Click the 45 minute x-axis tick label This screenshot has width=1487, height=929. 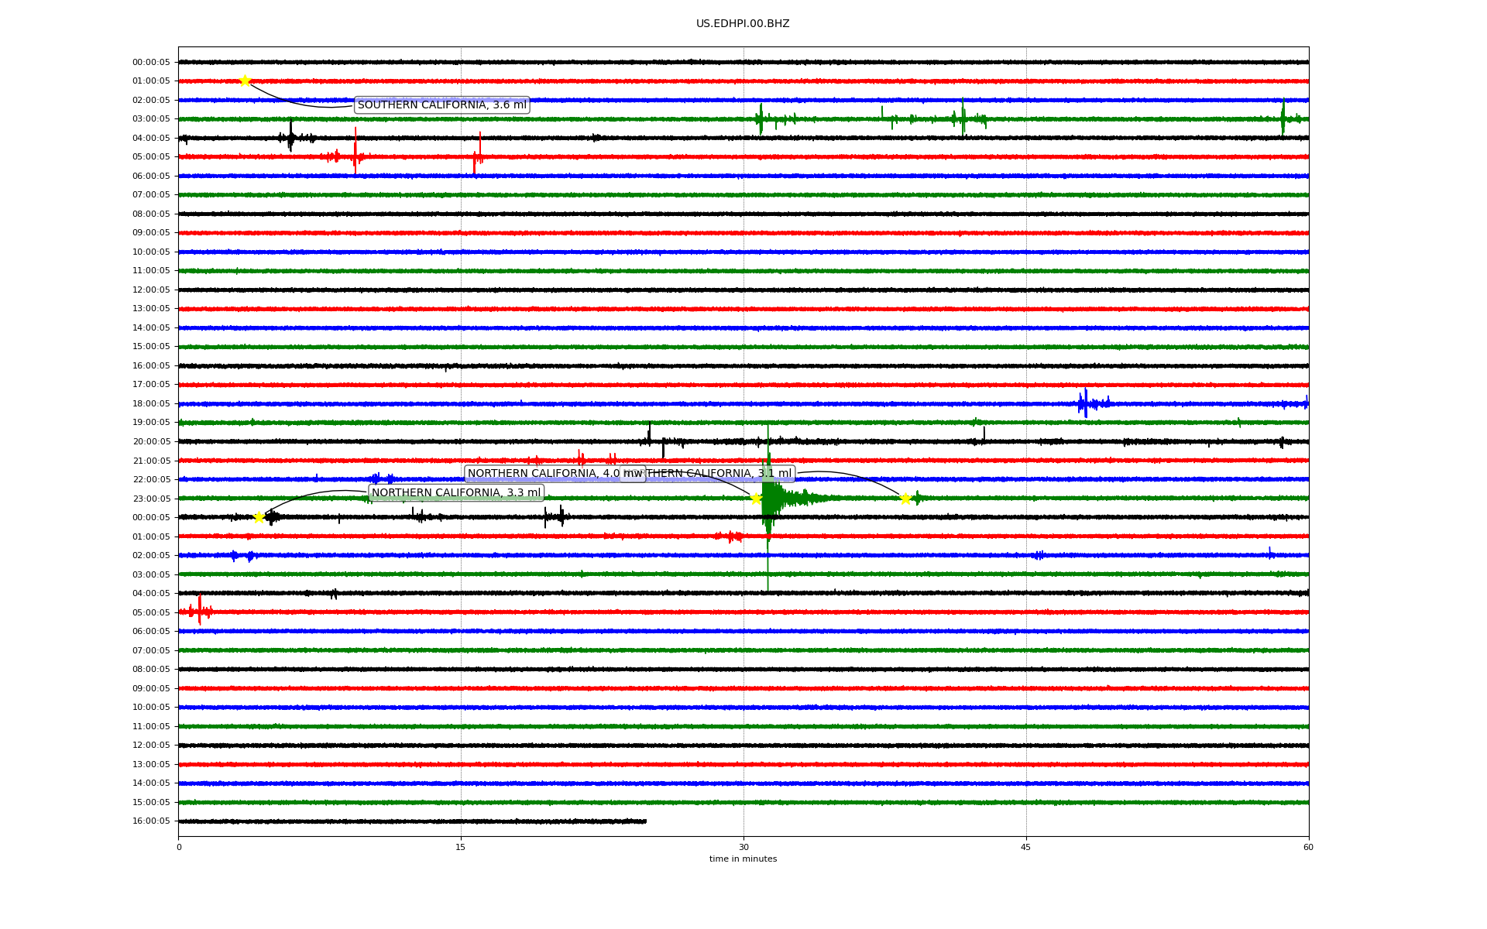1025,847
